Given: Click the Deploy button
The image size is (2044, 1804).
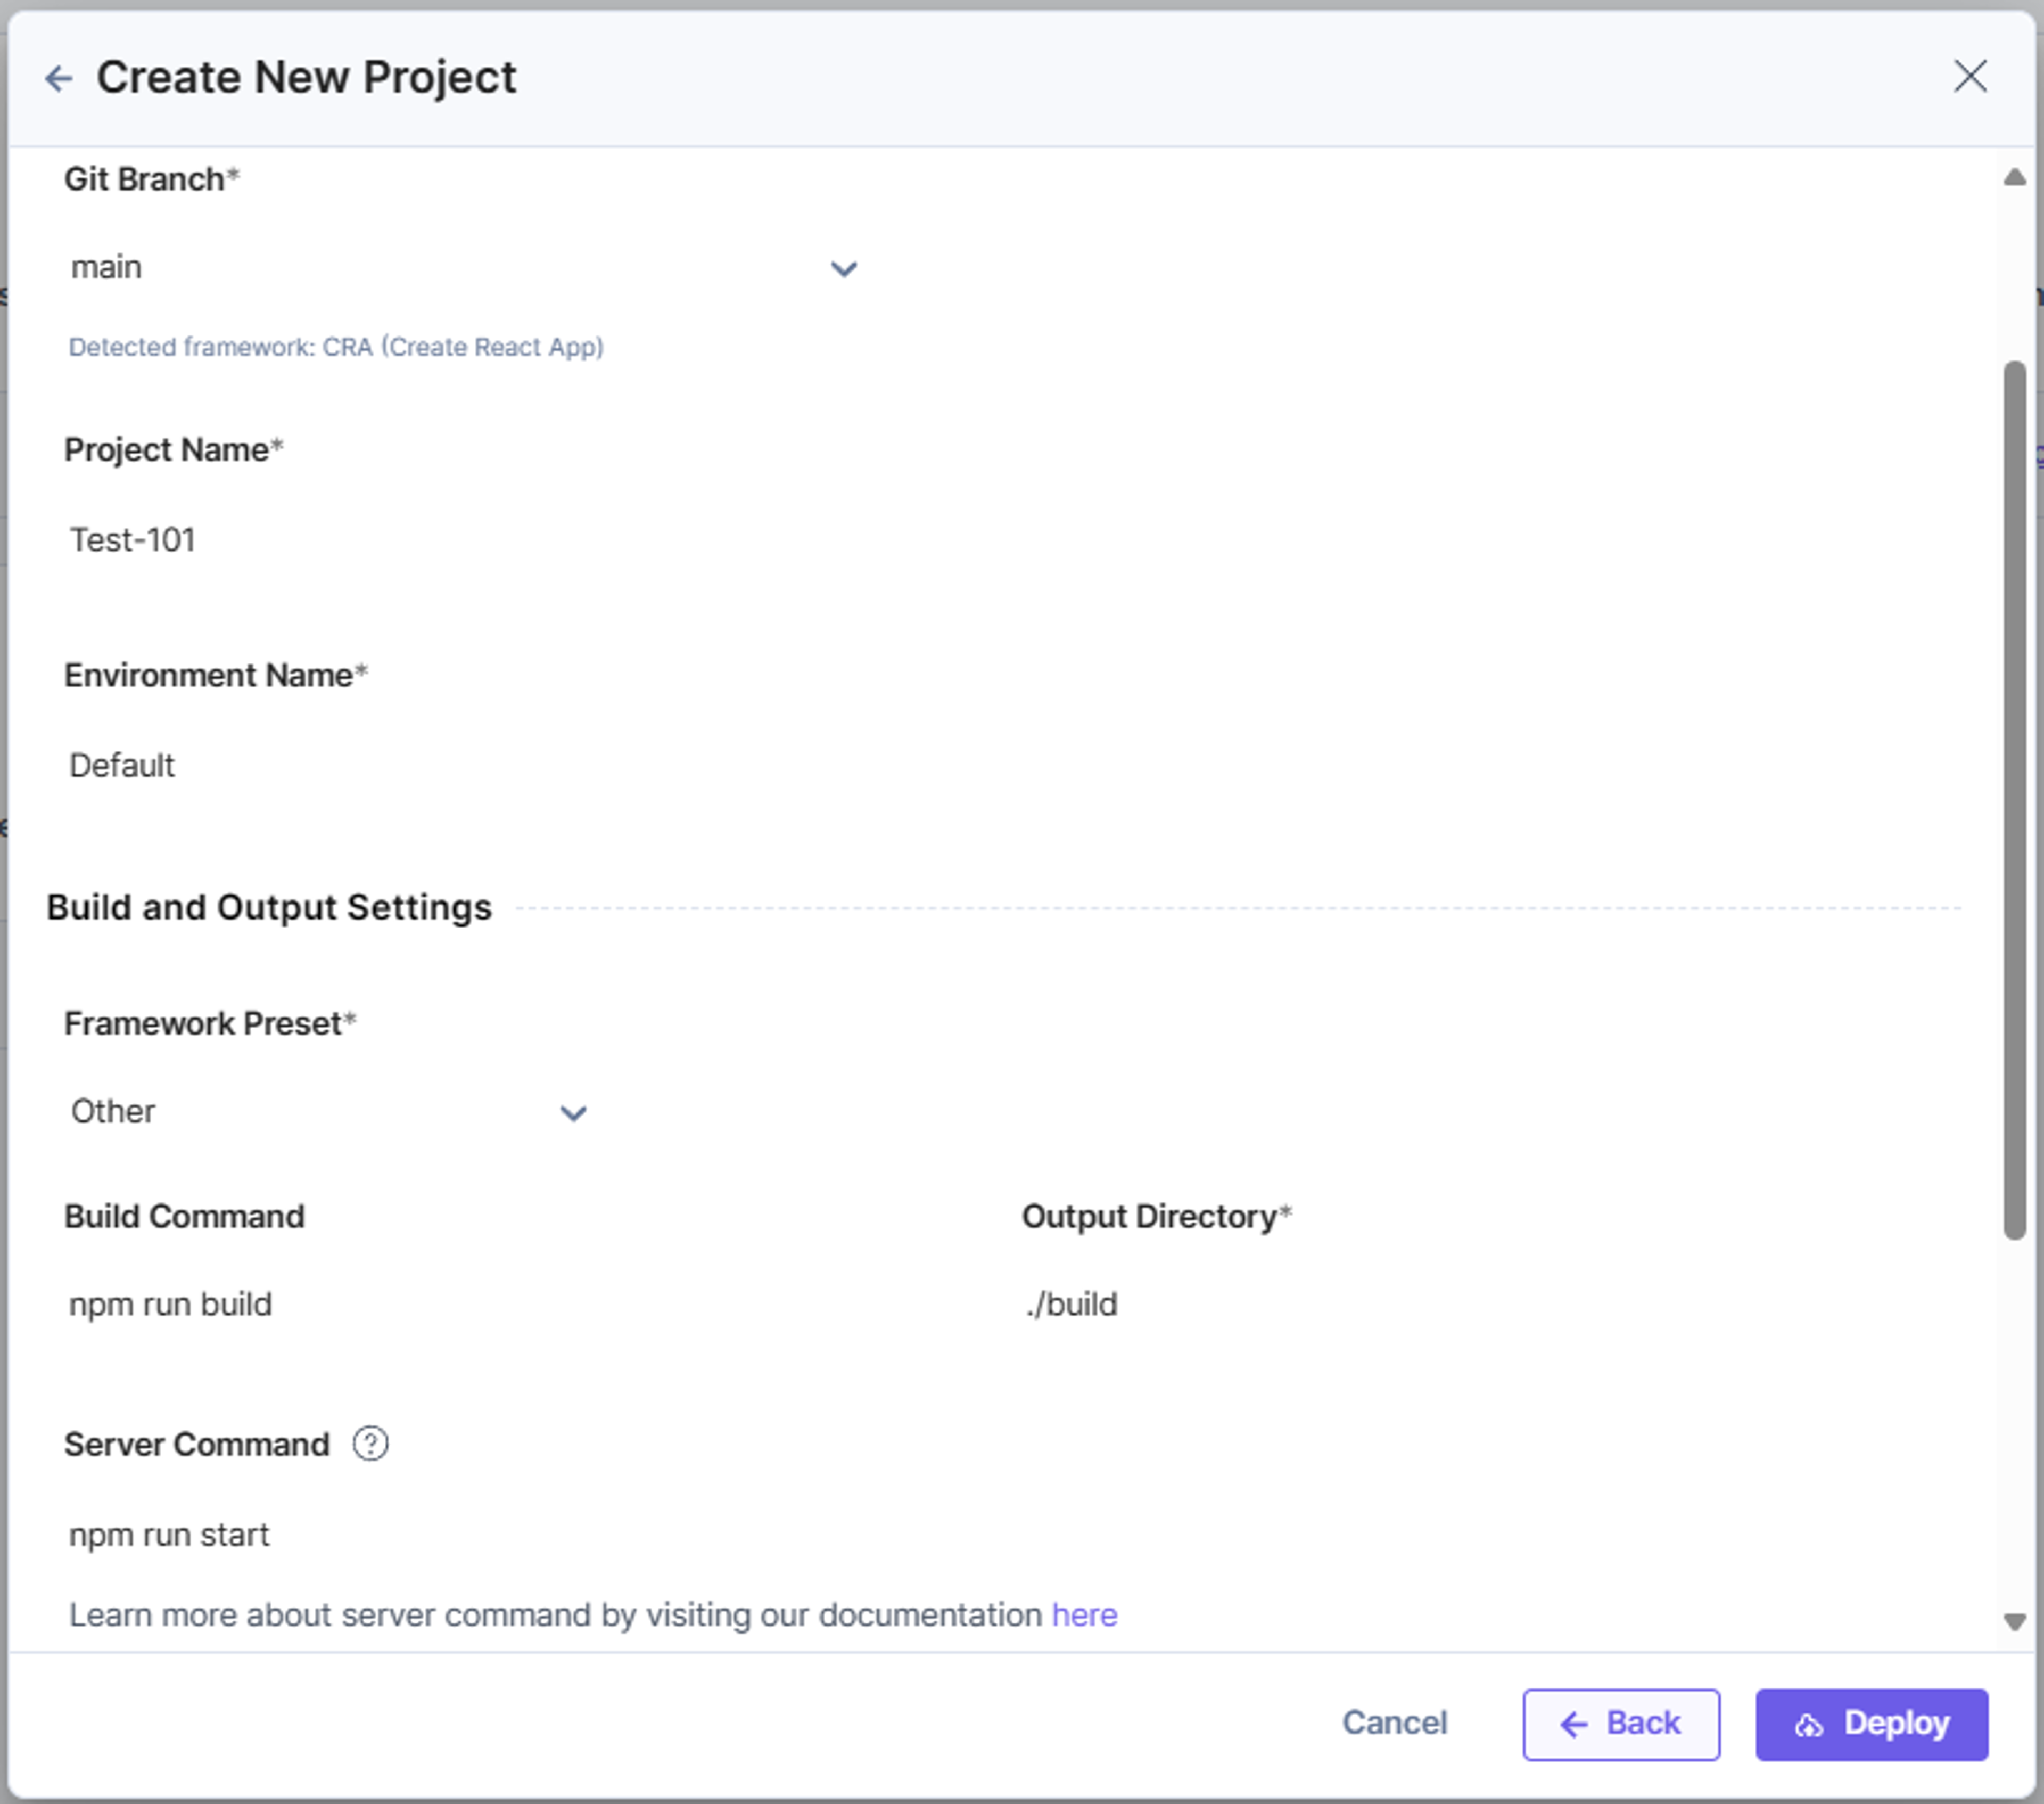Looking at the screenshot, I should (x=1871, y=1724).
